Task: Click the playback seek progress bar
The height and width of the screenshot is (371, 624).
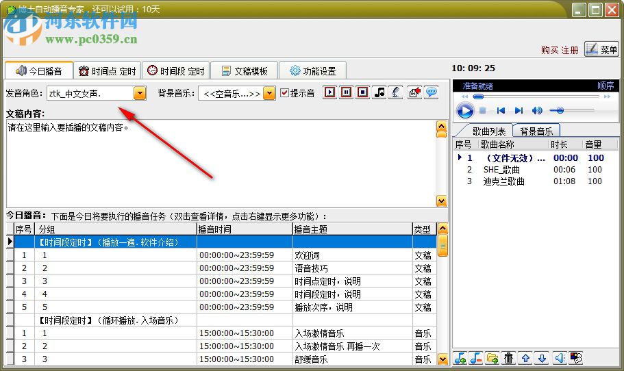Action: [536, 97]
